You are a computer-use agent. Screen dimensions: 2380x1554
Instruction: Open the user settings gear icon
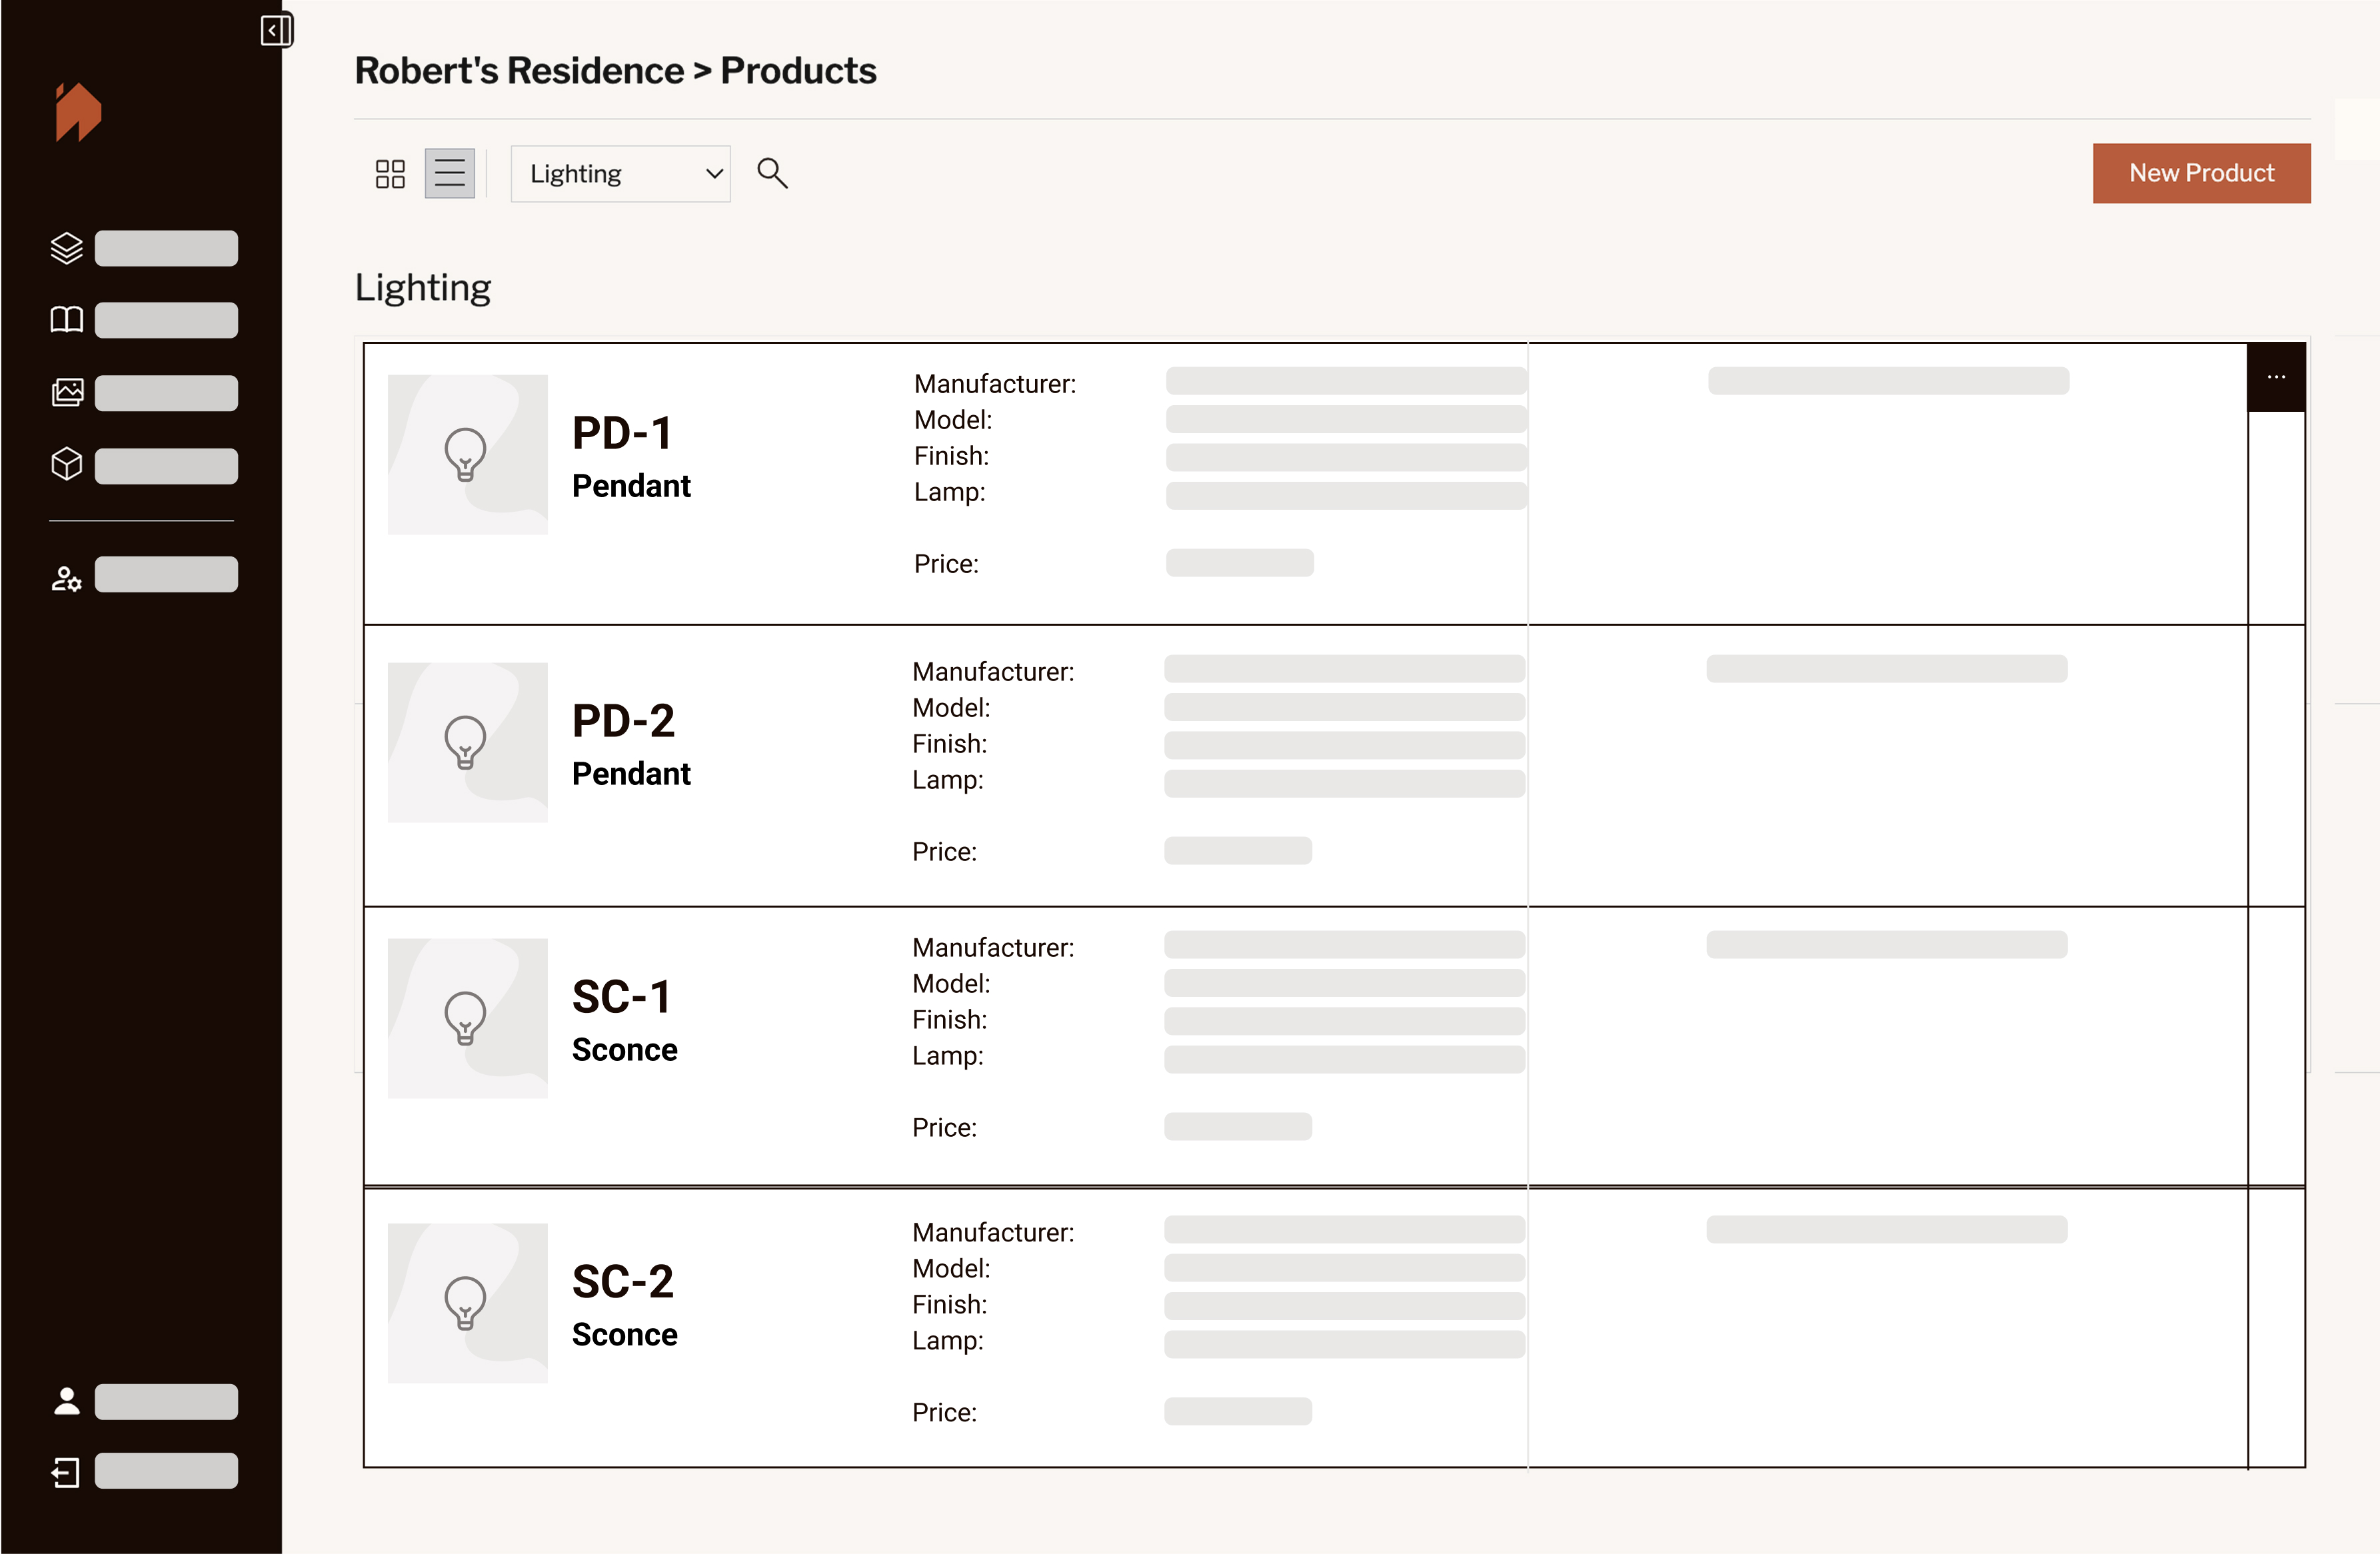coord(66,578)
